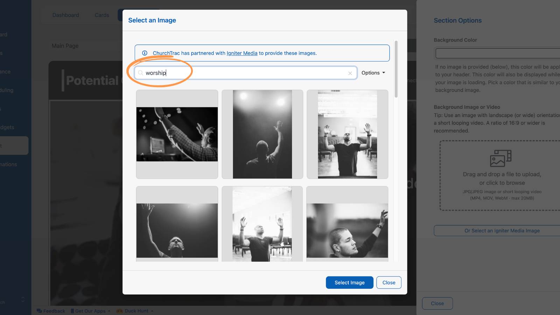This screenshot has height=315, width=560.
Task: Follow the Igniter Media link
Action: (242, 53)
